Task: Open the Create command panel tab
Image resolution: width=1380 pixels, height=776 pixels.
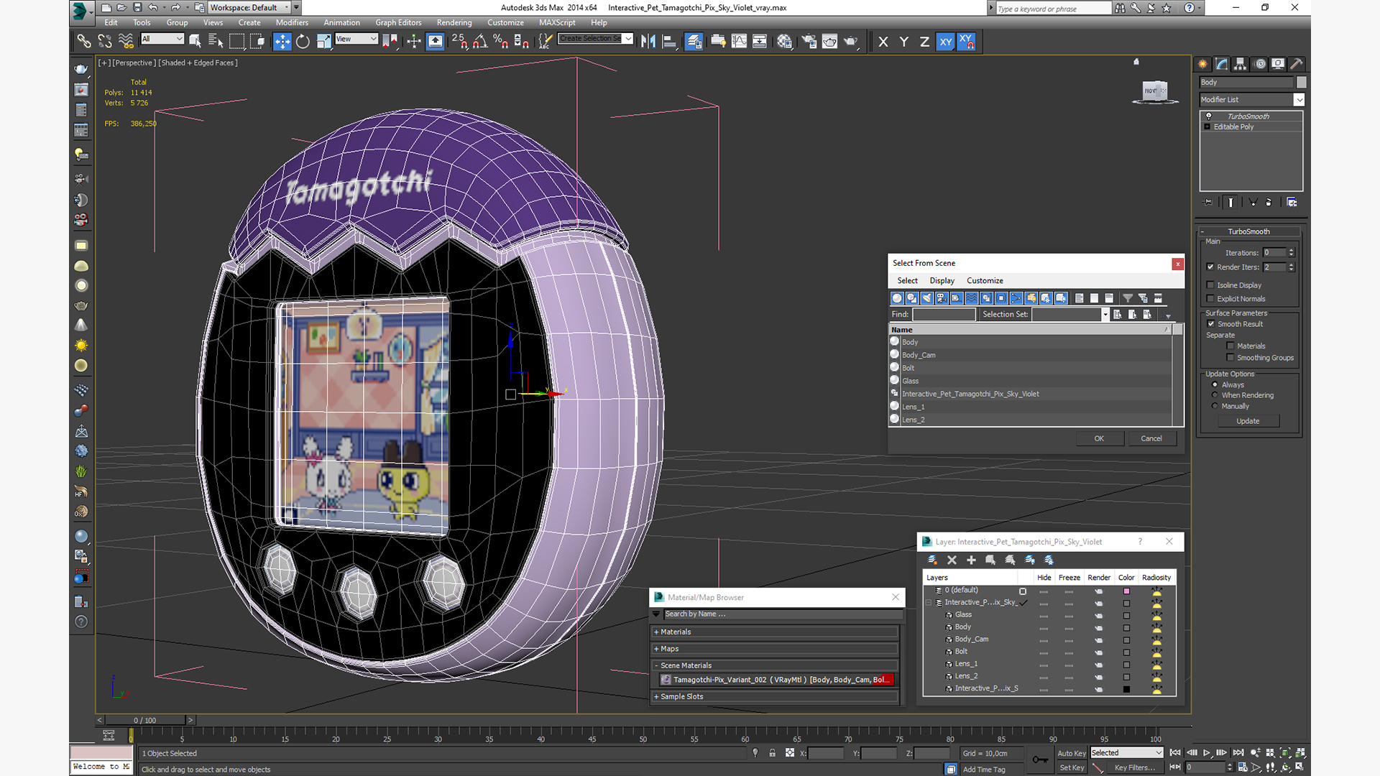Action: click(x=1202, y=64)
